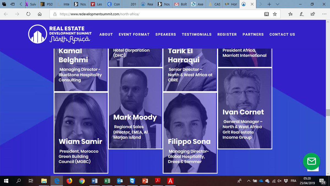
Task: Open Outlook from taskbar
Action: pyautogui.click(x=120, y=181)
